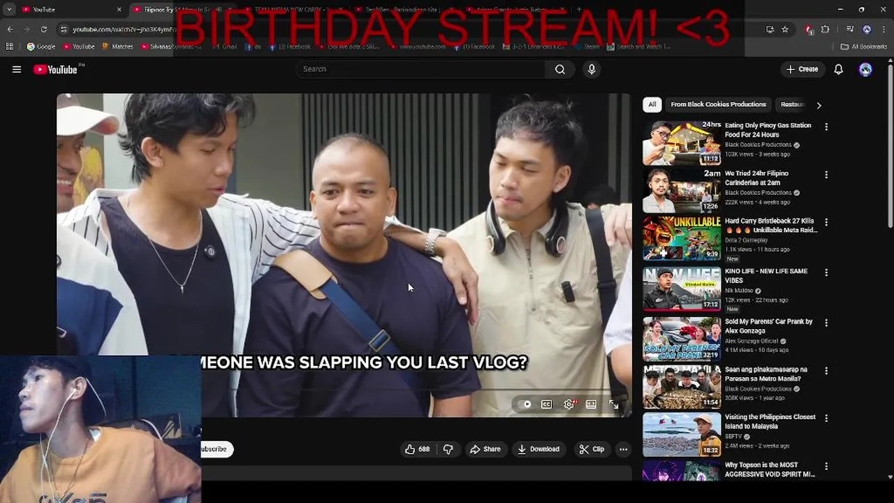The width and height of the screenshot is (894, 503).
Task: Open the YouTube bookmark in bookmarks bar
Action: coord(78,47)
